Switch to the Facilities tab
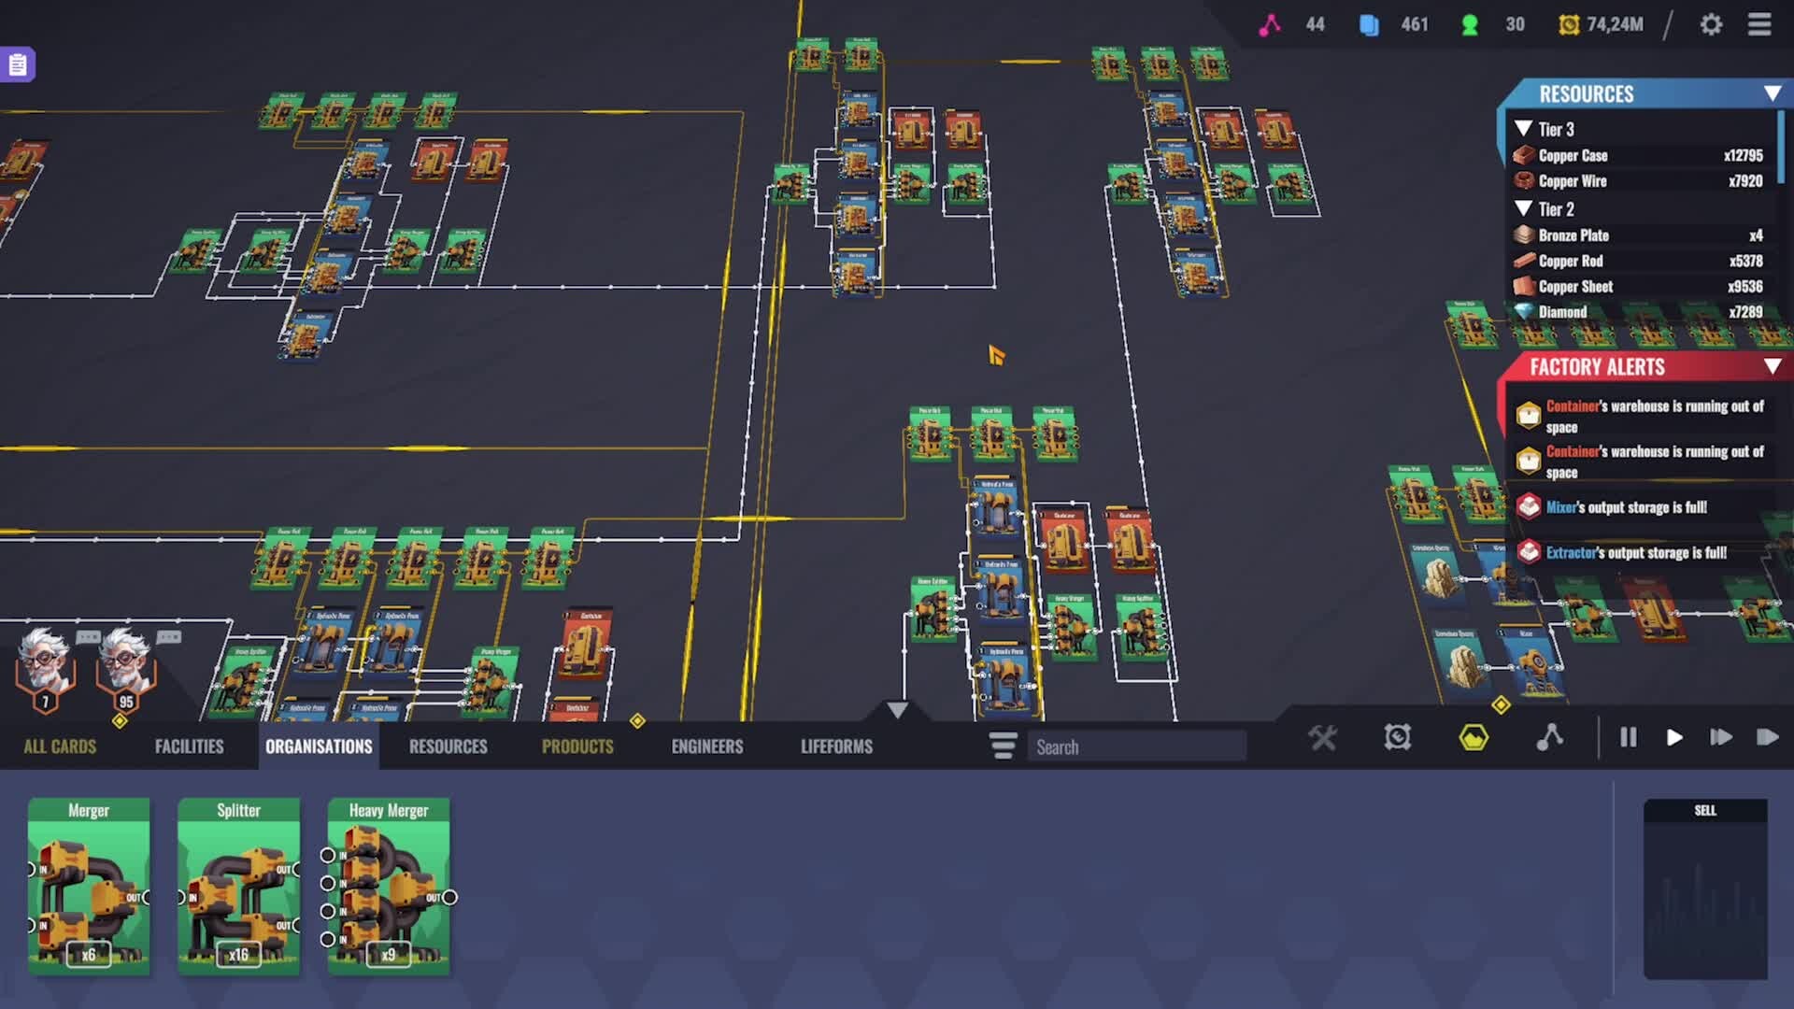Viewport: 1794px width, 1009px height. (x=189, y=746)
